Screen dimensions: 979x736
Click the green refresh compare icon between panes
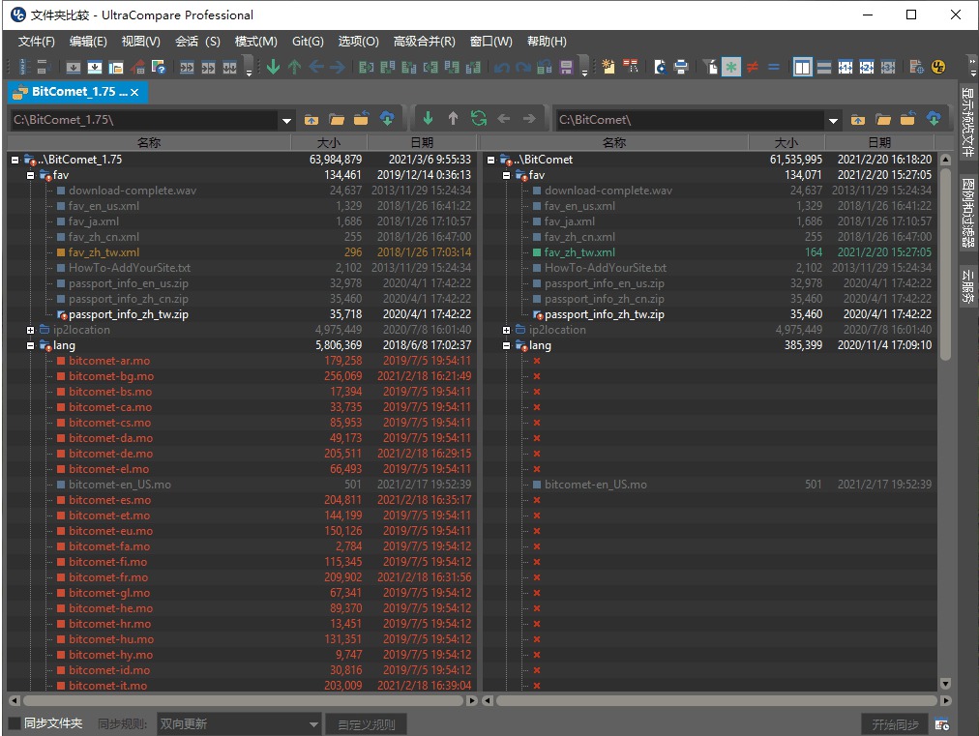(478, 118)
